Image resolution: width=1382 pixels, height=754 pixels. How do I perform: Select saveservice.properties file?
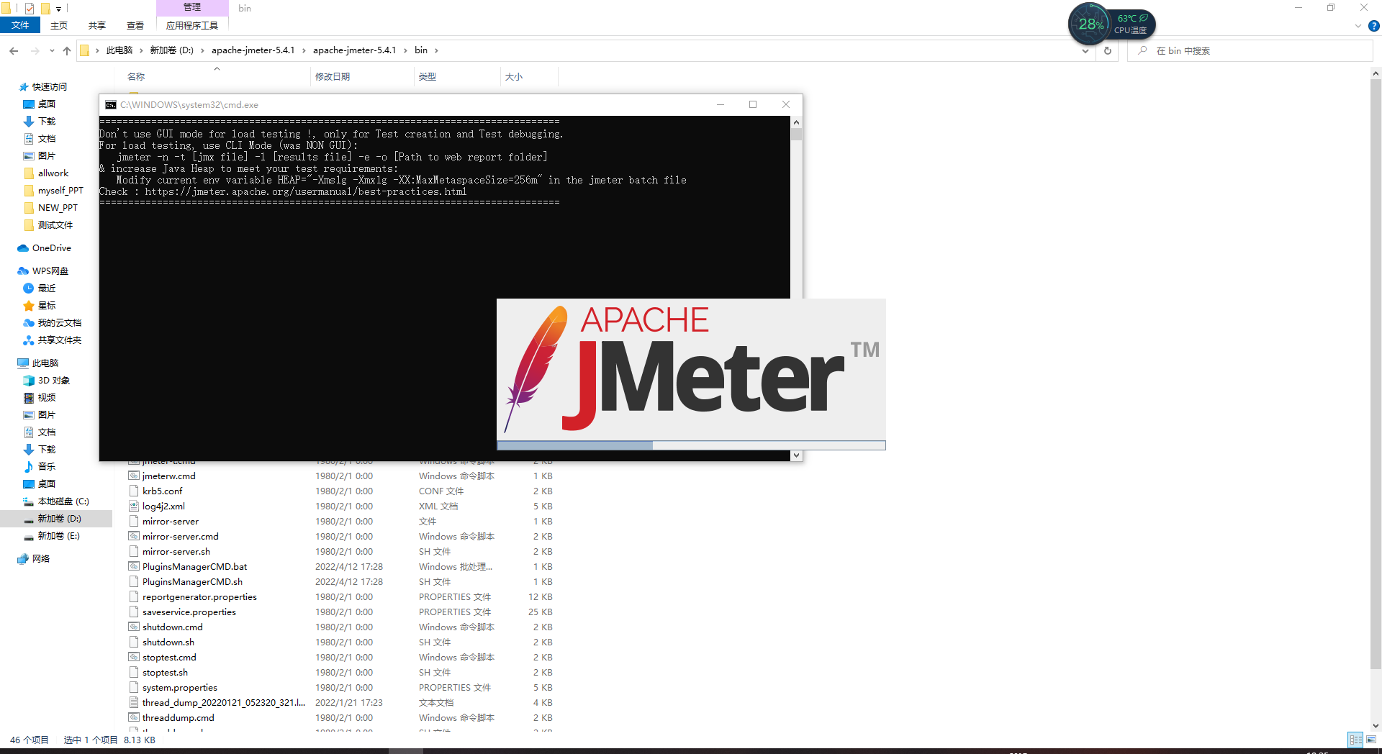(x=189, y=612)
